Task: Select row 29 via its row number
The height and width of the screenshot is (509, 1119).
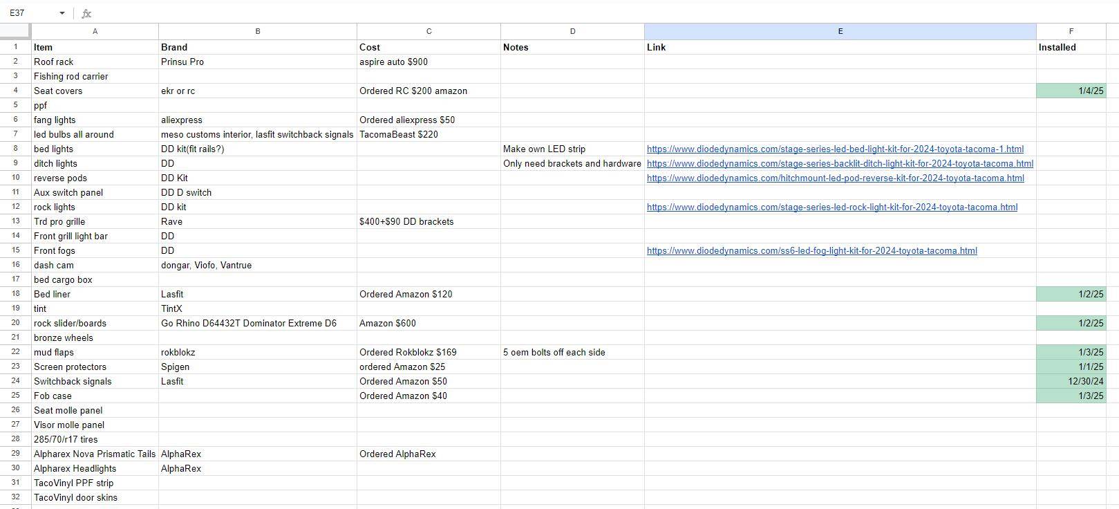Action: pos(15,454)
